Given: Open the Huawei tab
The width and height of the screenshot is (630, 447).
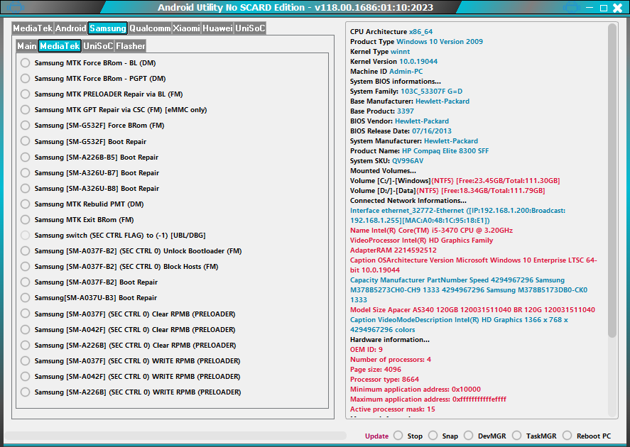Looking at the screenshot, I should click(x=217, y=28).
